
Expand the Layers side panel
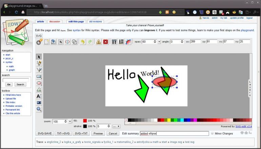(250, 89)
